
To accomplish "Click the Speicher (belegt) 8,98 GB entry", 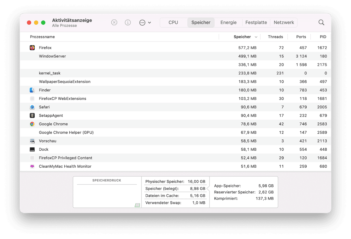I will coord(175,189).
